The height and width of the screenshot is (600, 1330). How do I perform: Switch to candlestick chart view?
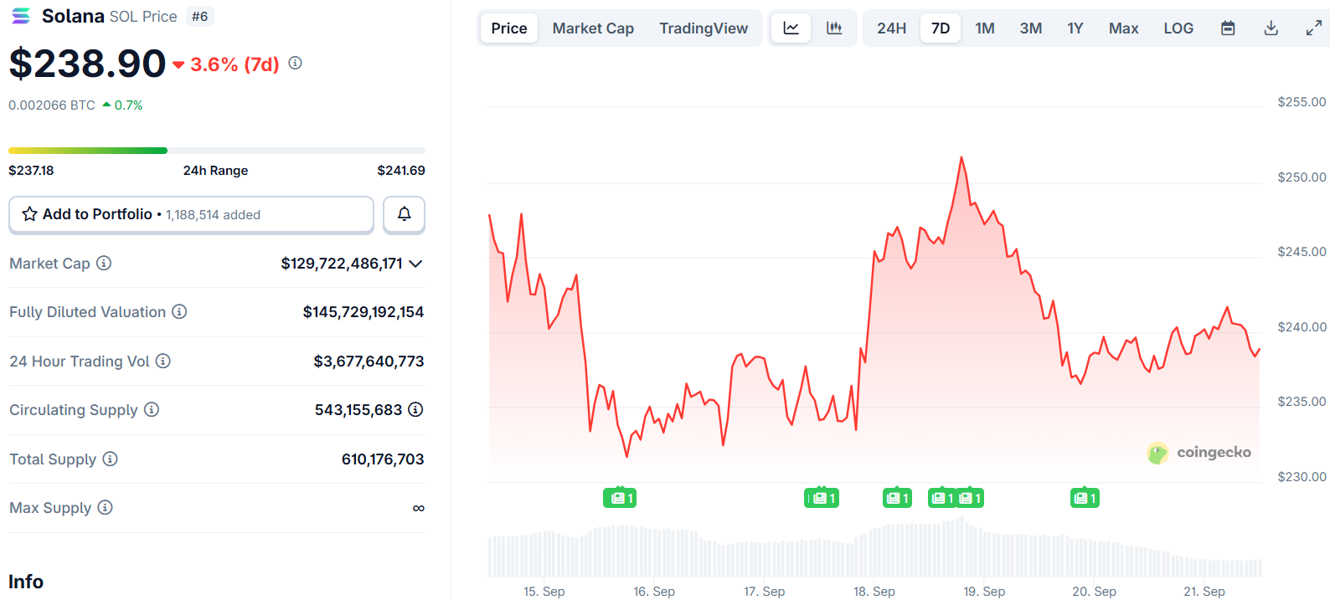[x=834, y=28]
